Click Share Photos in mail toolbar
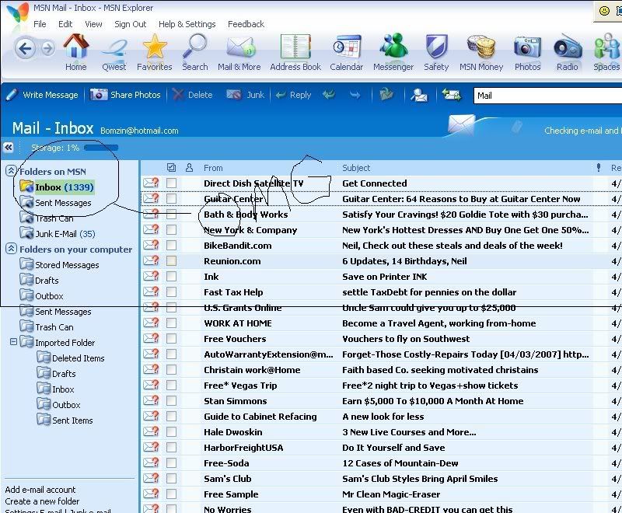622x513 pixels. coord(125,95)
